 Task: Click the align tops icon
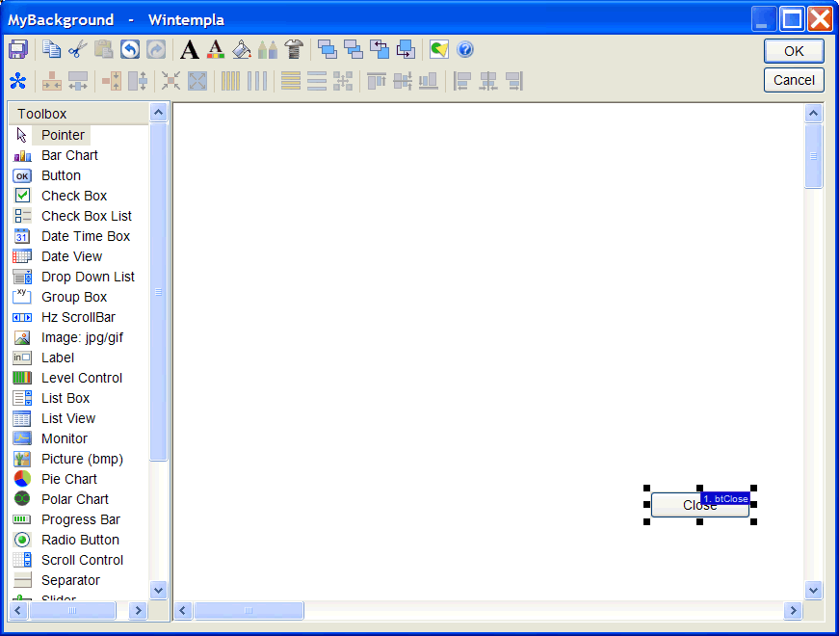(x=377, y=81)
